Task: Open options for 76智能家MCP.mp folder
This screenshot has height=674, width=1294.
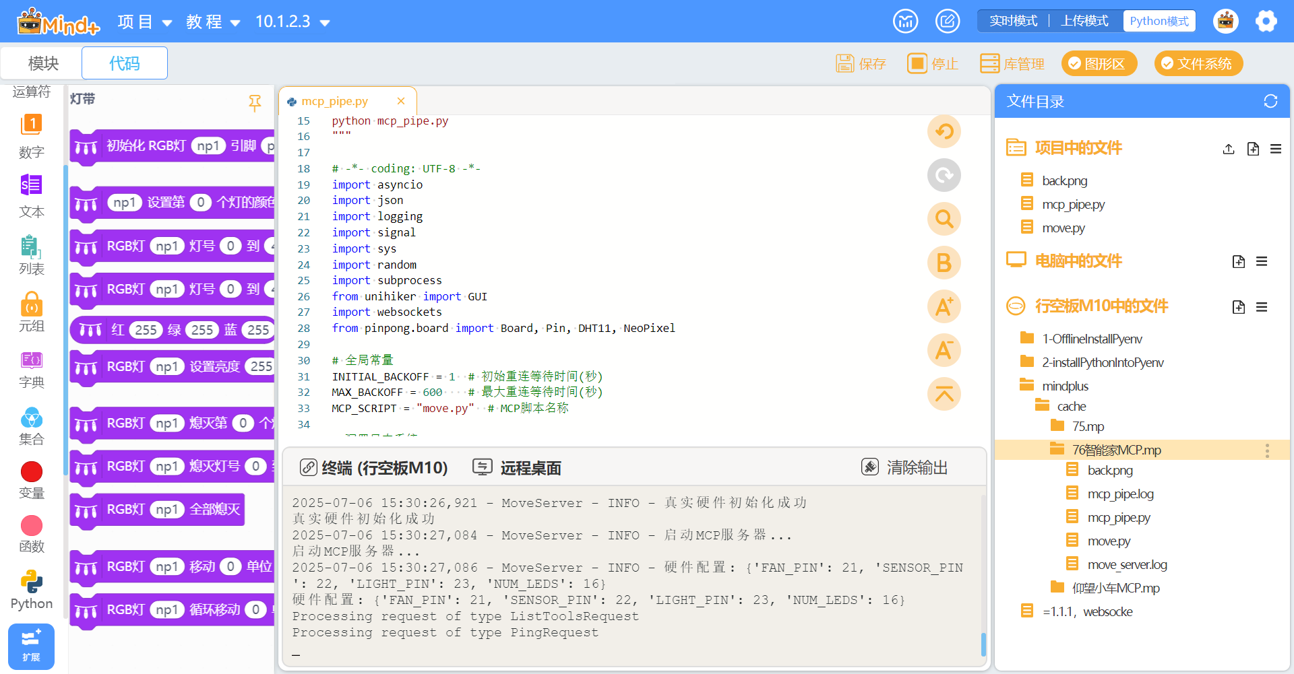Action: (1267, 450)
